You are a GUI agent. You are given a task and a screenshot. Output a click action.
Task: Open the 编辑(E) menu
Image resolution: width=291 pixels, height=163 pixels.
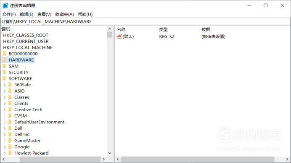point(26,14)
